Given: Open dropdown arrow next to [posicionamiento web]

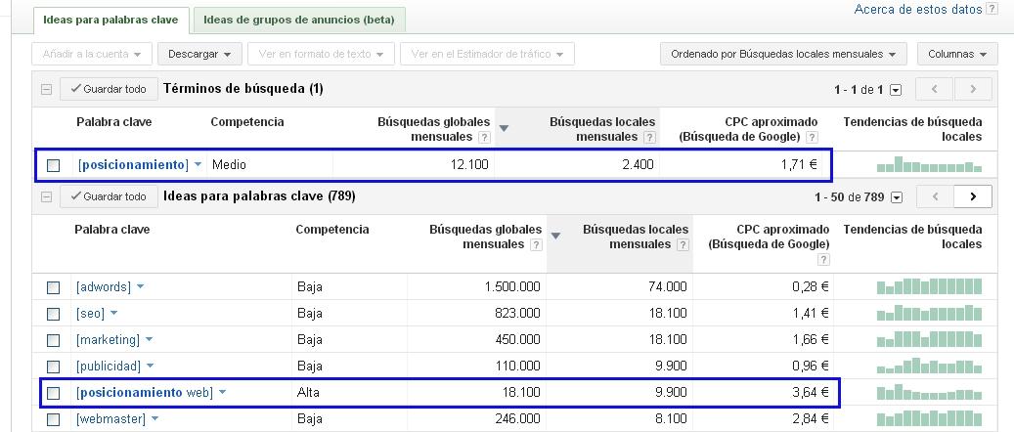Looking at the screenshot, I should tap(223, 393).
